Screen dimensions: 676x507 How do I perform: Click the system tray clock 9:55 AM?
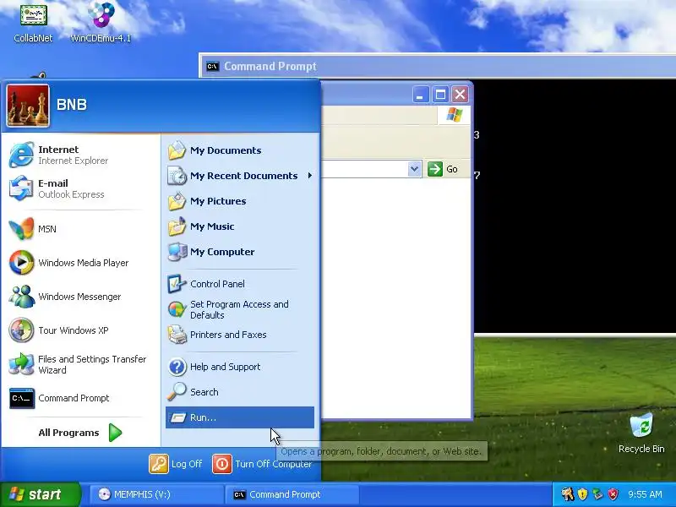645,494
